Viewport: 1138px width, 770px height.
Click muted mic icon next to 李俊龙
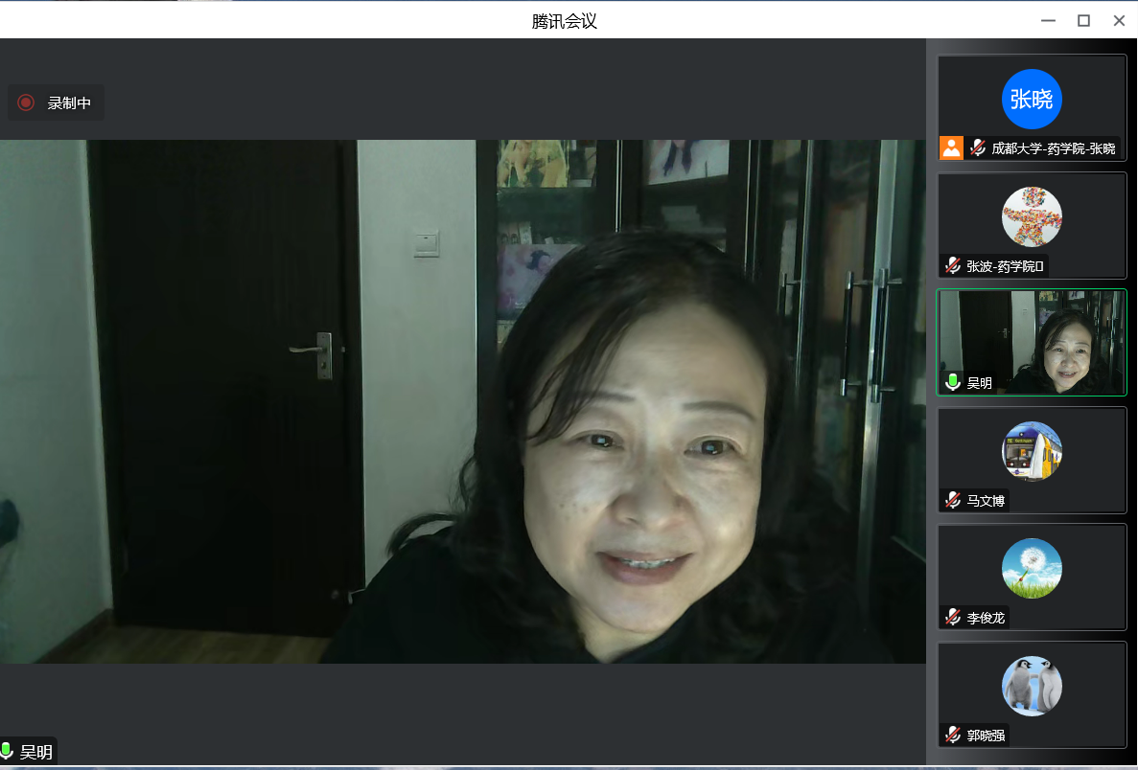[953, 618]
